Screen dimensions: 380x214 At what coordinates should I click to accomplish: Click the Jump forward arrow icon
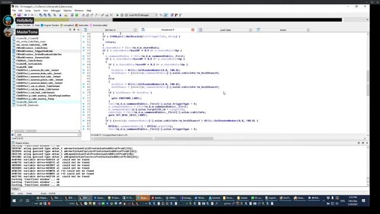[31, 15]
